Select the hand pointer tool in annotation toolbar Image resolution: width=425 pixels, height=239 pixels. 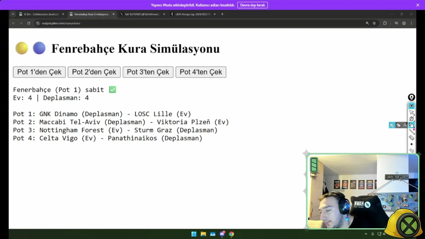click(x=412, y=125)
